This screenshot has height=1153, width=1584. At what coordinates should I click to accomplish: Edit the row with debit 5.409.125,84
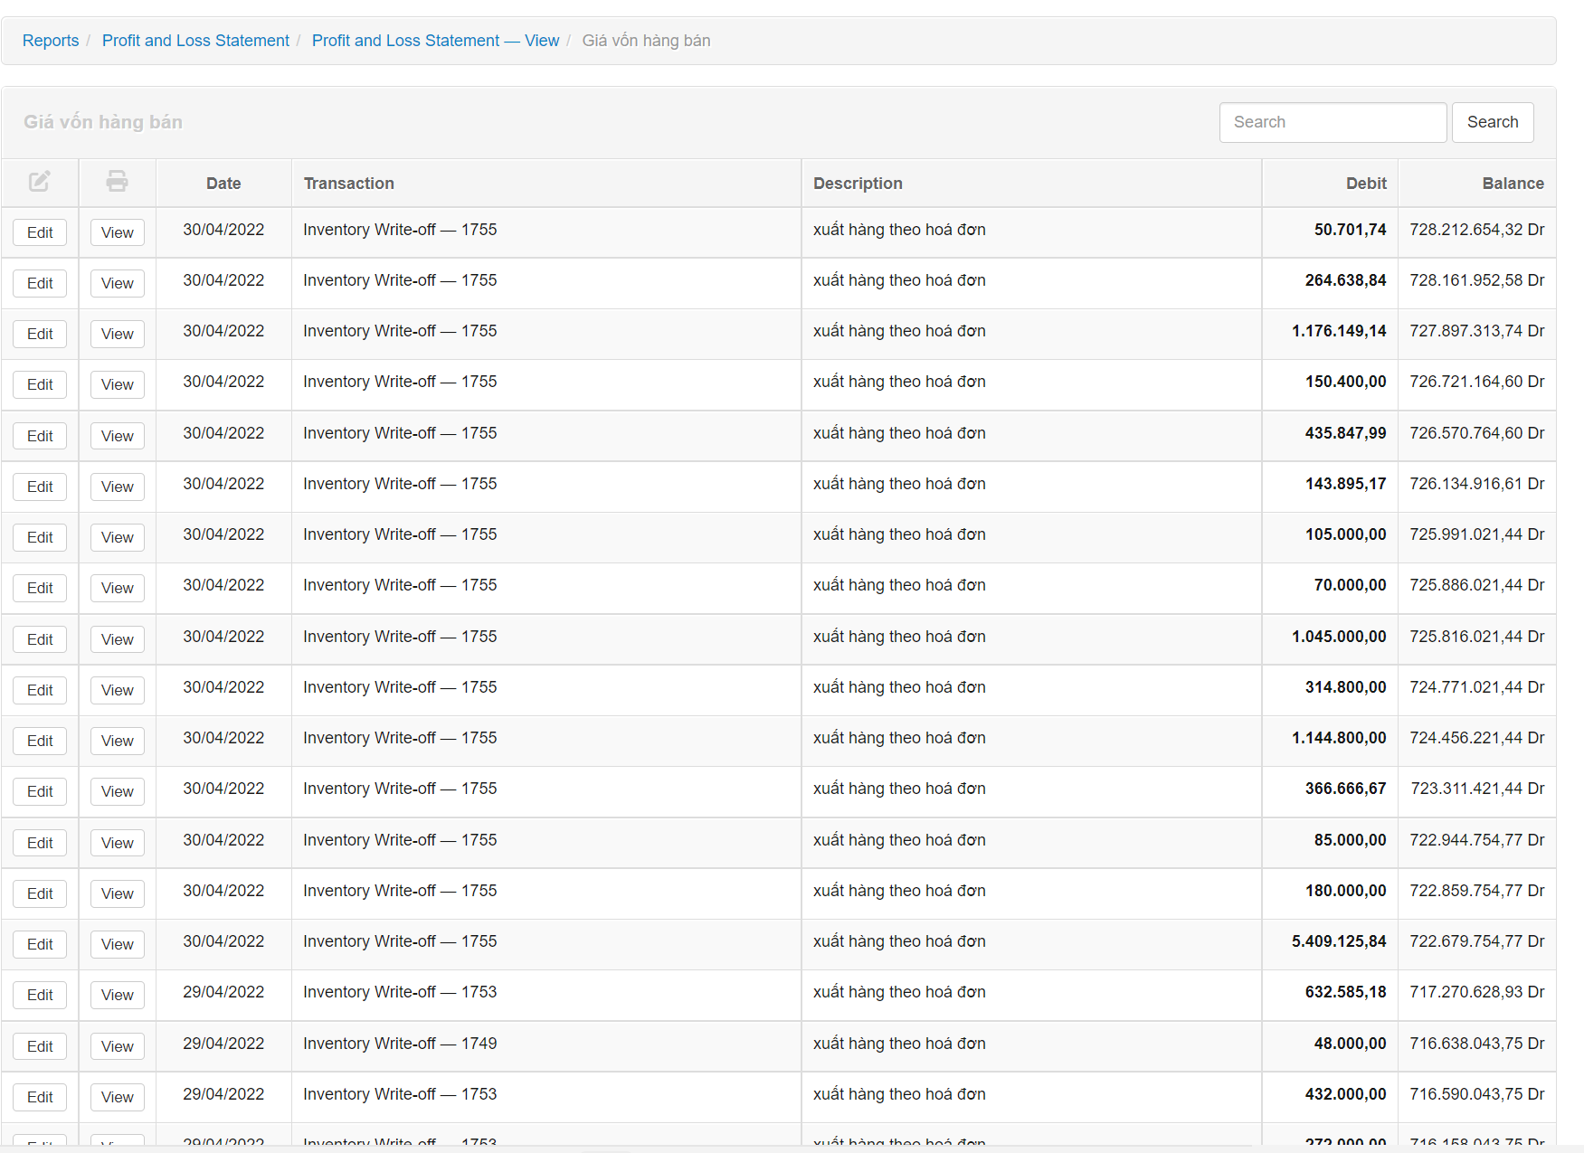point(40,944)
